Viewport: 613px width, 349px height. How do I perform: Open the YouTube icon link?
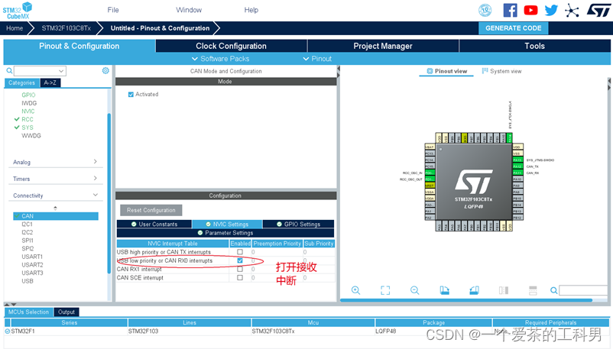530,10
